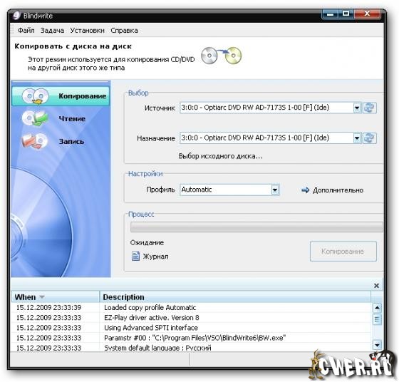This screenshot has height=382, width=399.
Task: Select log row 'Loaded copy profile Automatic'
Action: click(x=192, y=307)
